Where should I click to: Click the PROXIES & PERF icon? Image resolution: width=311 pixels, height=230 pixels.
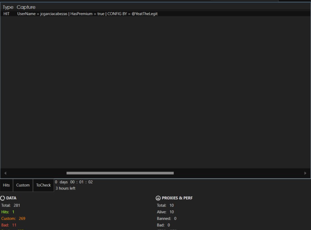coord(158,198)
